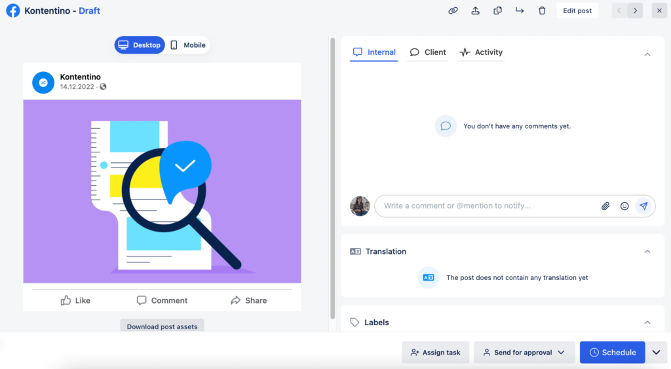Open the Edit post button
Viewport: 671px width, 369px height.
click(577, 10)
